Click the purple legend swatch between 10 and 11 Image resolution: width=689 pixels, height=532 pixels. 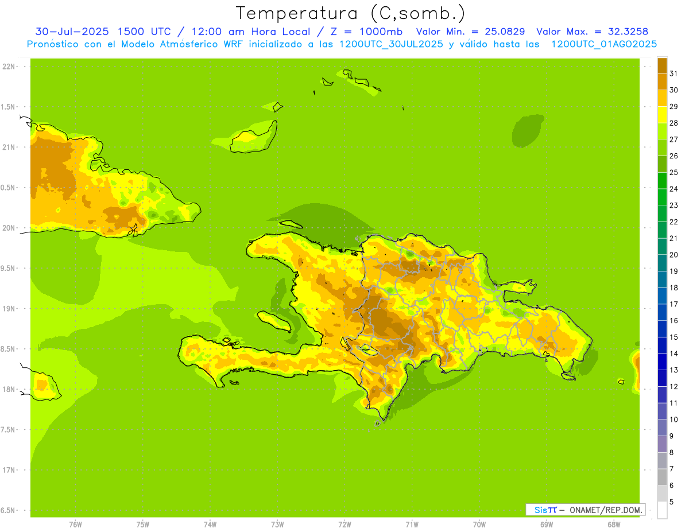click(x=662, y=411)
